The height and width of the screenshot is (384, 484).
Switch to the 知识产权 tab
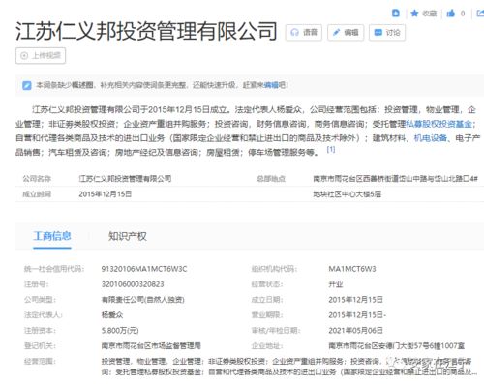[x=128, y=236]
